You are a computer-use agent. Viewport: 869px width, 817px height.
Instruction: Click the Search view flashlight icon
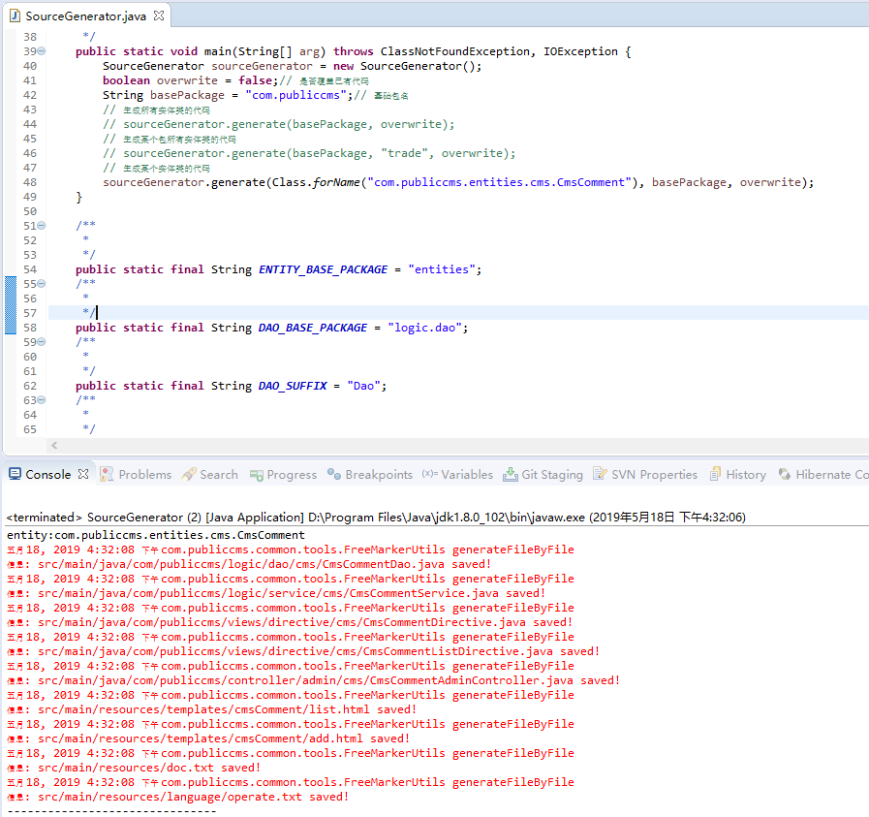point(189,475)
